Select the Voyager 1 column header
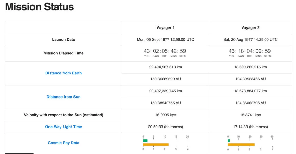This screenshot has height=154, width=296. click(165, 28)
